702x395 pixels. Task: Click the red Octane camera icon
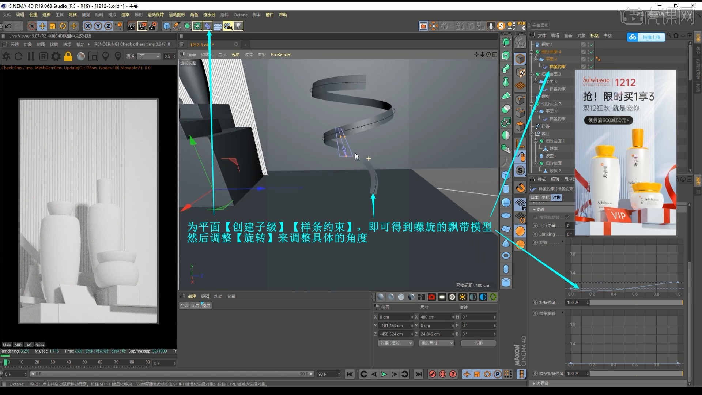432,297
